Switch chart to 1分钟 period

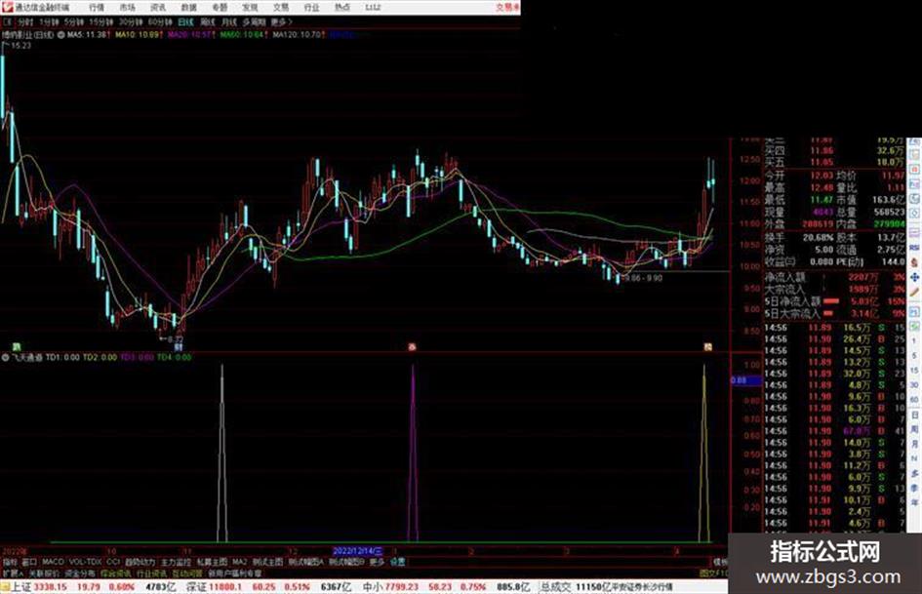coord(49,21)
